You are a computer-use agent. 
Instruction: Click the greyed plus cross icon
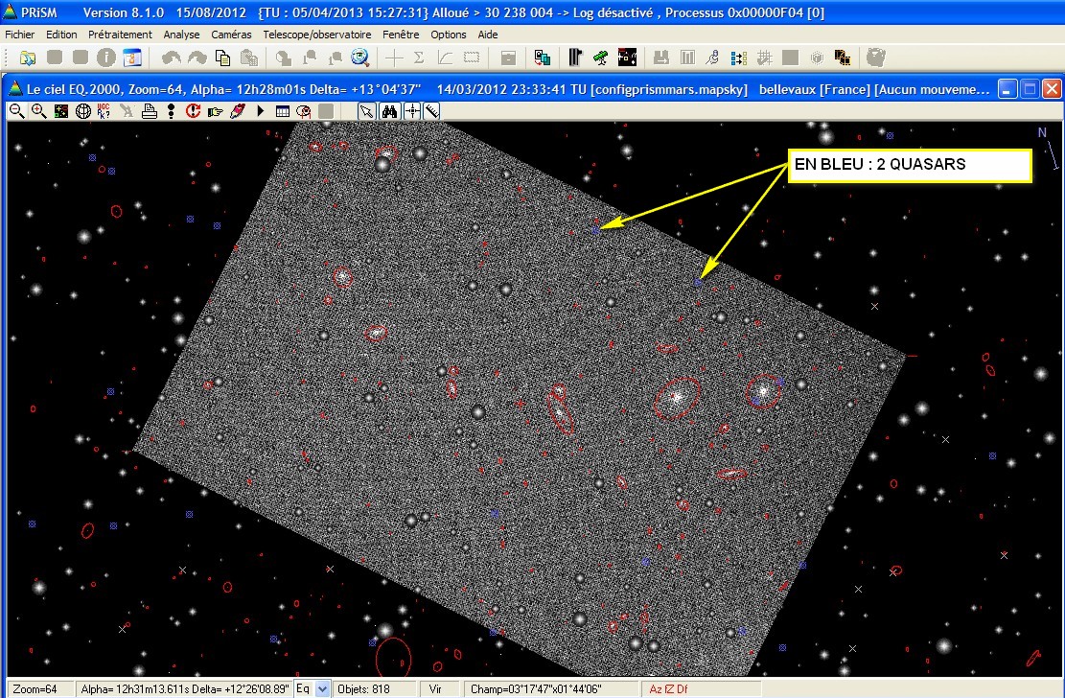394,58
